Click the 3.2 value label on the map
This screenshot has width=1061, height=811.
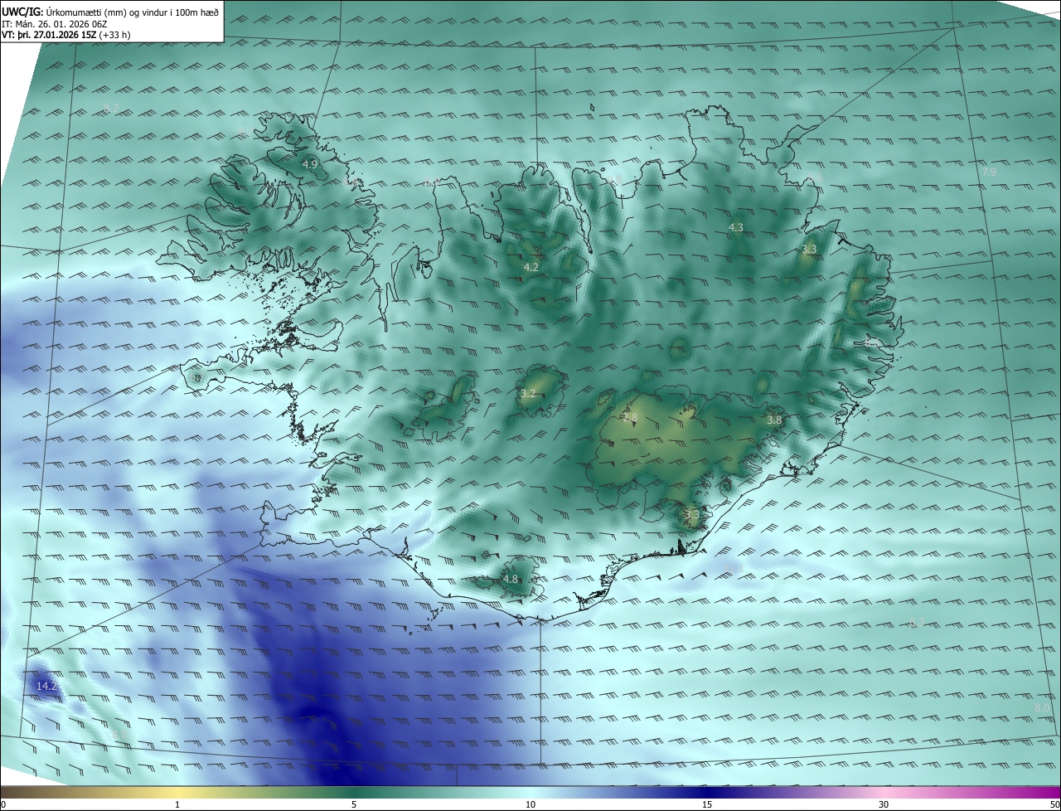pos(528,393)
